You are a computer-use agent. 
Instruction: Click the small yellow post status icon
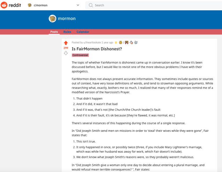[x=116, y=43]
